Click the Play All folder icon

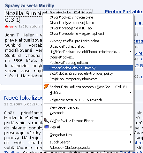[x=46, y=127]
